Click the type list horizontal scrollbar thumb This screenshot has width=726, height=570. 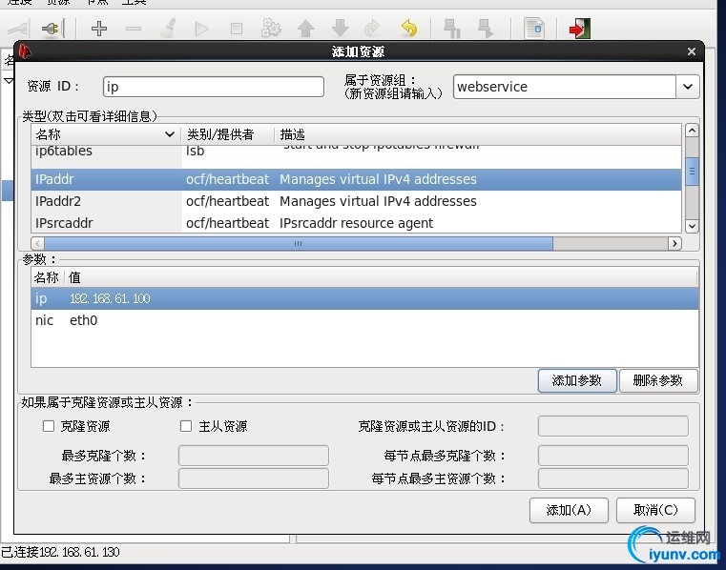tap(299, 243)
